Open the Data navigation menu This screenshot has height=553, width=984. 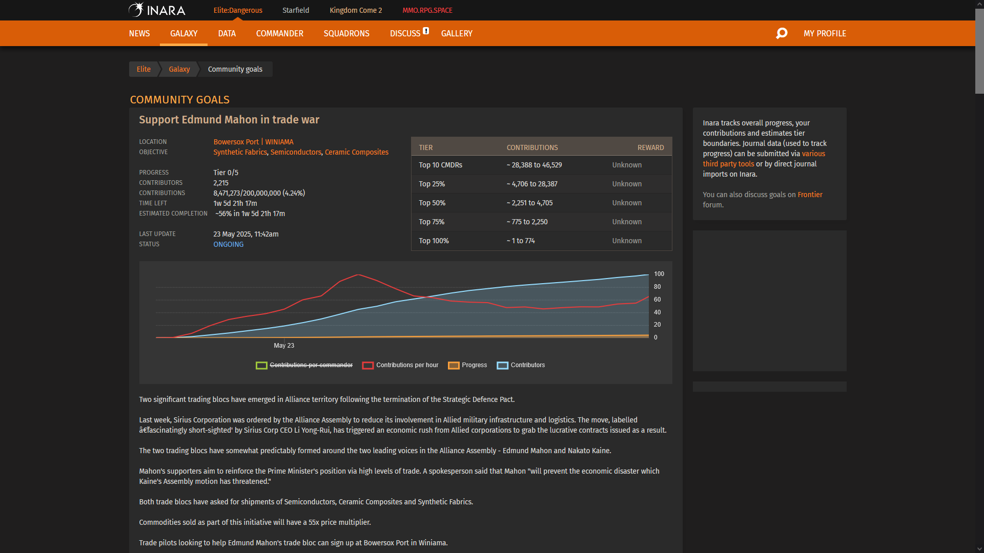[227, 33]
